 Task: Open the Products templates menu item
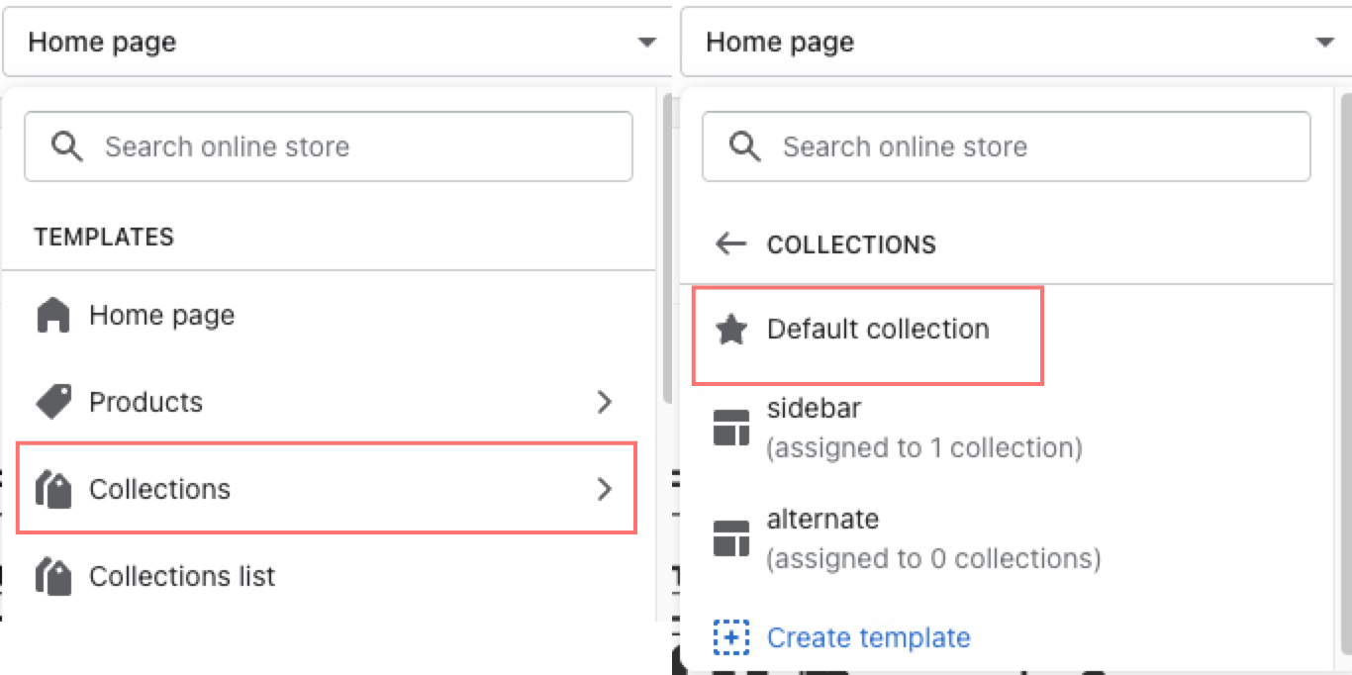pyautogui.click(x=328, y=402)
